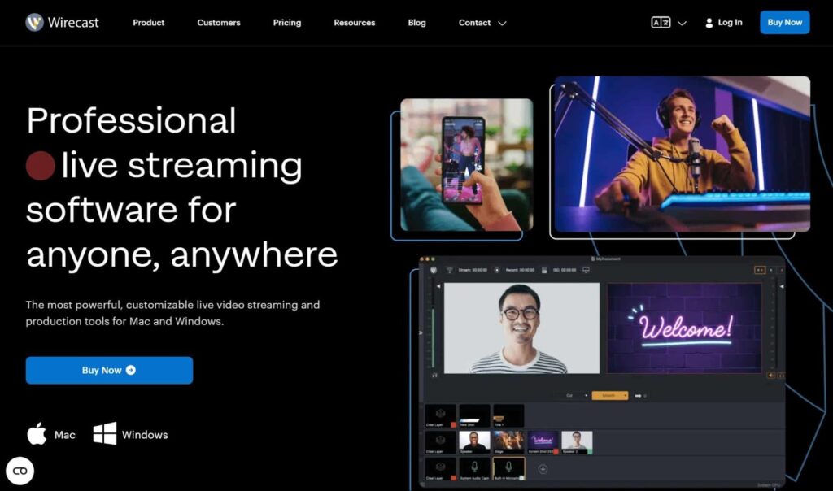Click the plus icon to add a shot
The image size is (833, 491).
click(543, 469)
